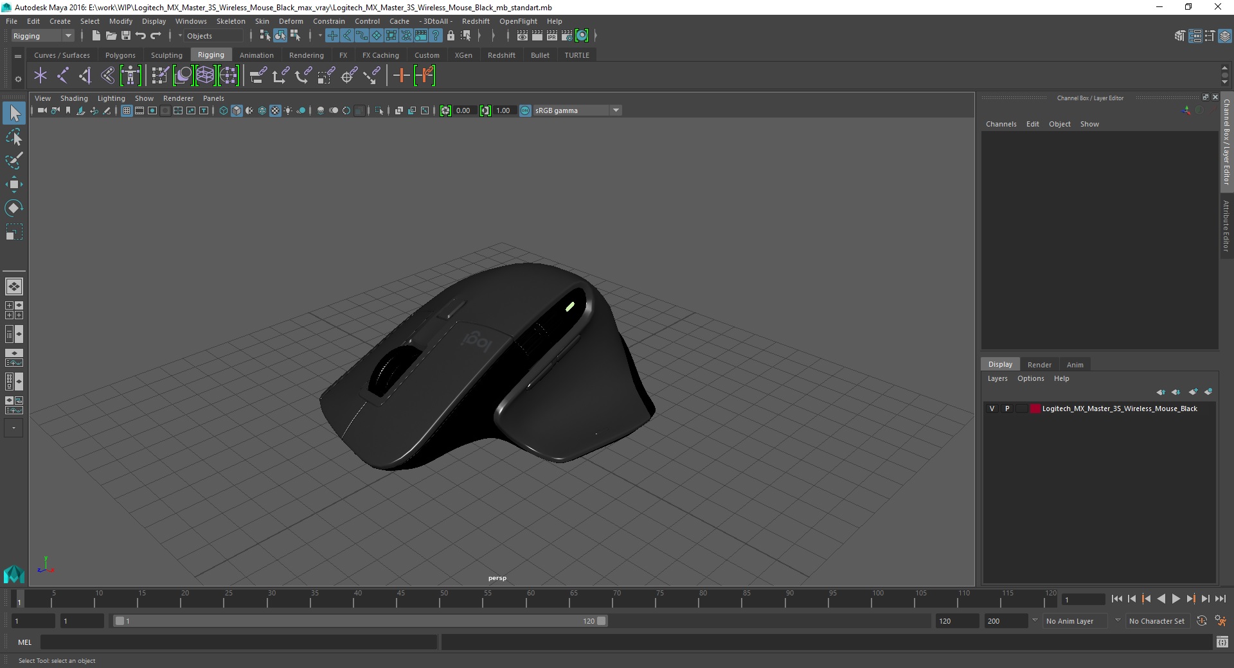Image resolution: width=1234 pixels, height=668 pixels.
Task: Activate the Rotate tool
Action: [14, 208]
